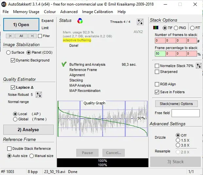The width and height of the screenshot is (203, 175).
Task: Click the Threads 4 / 4 label
Action: (x=120, y=22)
